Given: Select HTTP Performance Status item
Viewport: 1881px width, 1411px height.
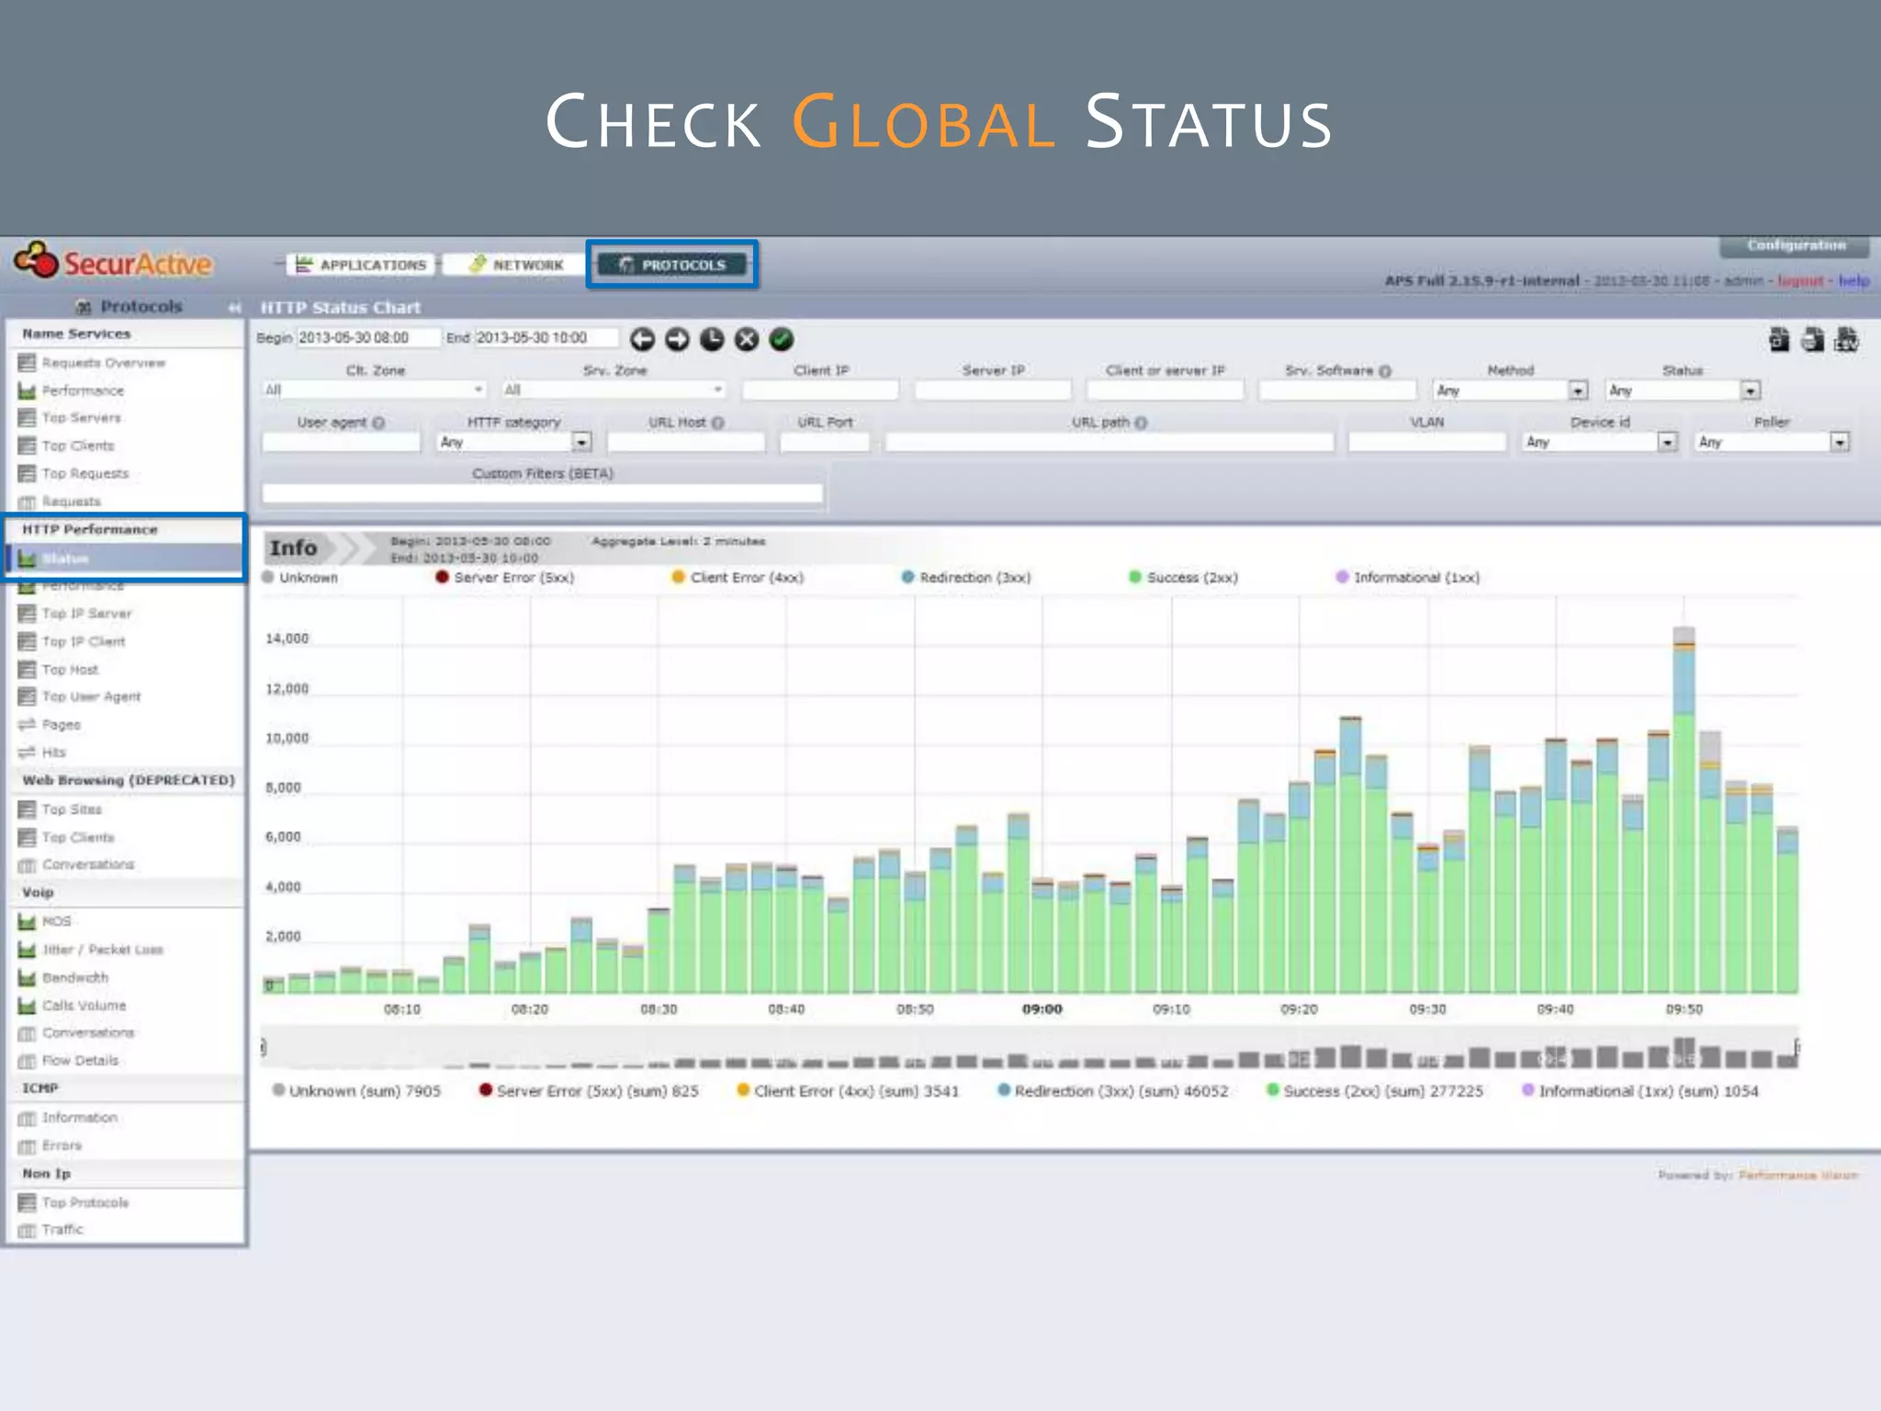Looking at the screenshot, I should pyautogui.click(x=125, y=559).
